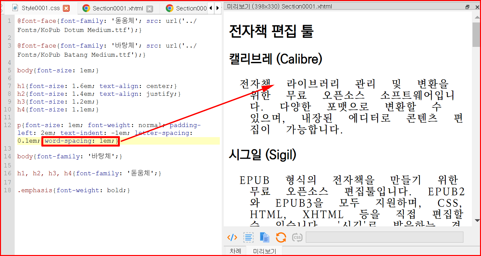Click the 'body{font-size: 1em;}' code line
The height and width of the screenshot is (256, 481).
pyautogui.click(x=58, y=70)
